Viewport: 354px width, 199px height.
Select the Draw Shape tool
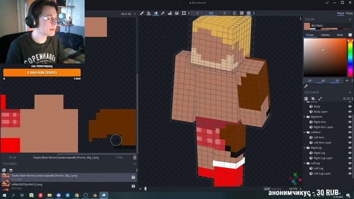(x=170, y=13)
